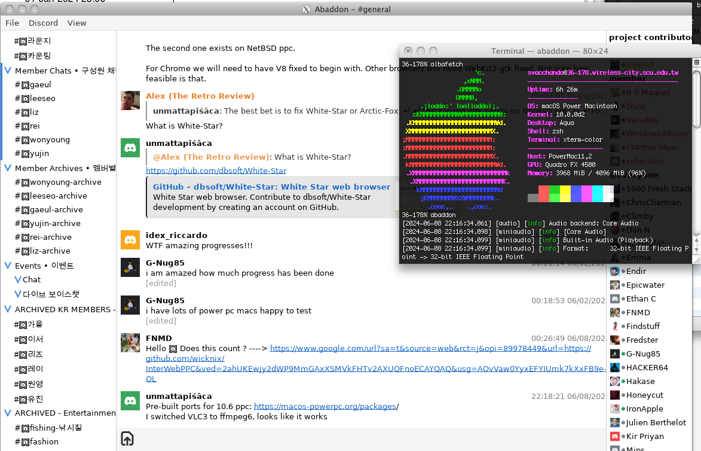Screen dimensions: 701x451
Task: Open the #fishing-낚시질 channel
Action: coord(48,428)
